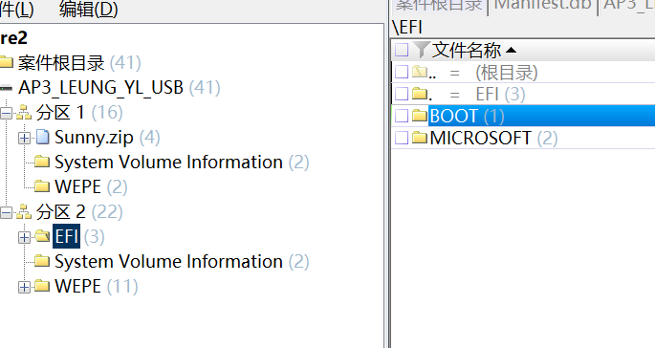Image resolution: width=655 pixels, height=348 pixels.
Task: Select the EFI (3) tree item
Action: pyautogui.click(x=78, y=236)
